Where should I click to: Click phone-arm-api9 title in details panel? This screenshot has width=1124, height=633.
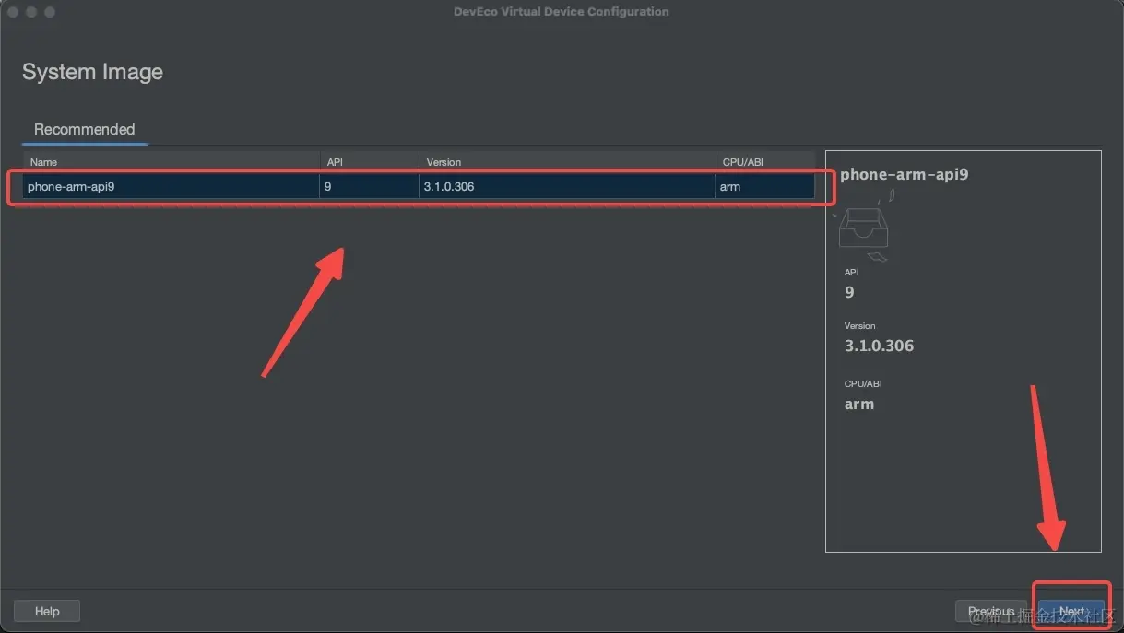904,174
